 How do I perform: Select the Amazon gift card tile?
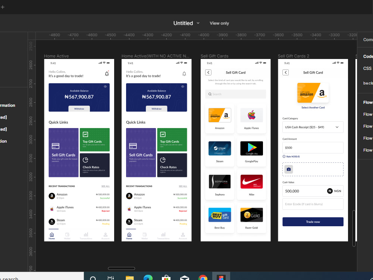coord(220,118)
